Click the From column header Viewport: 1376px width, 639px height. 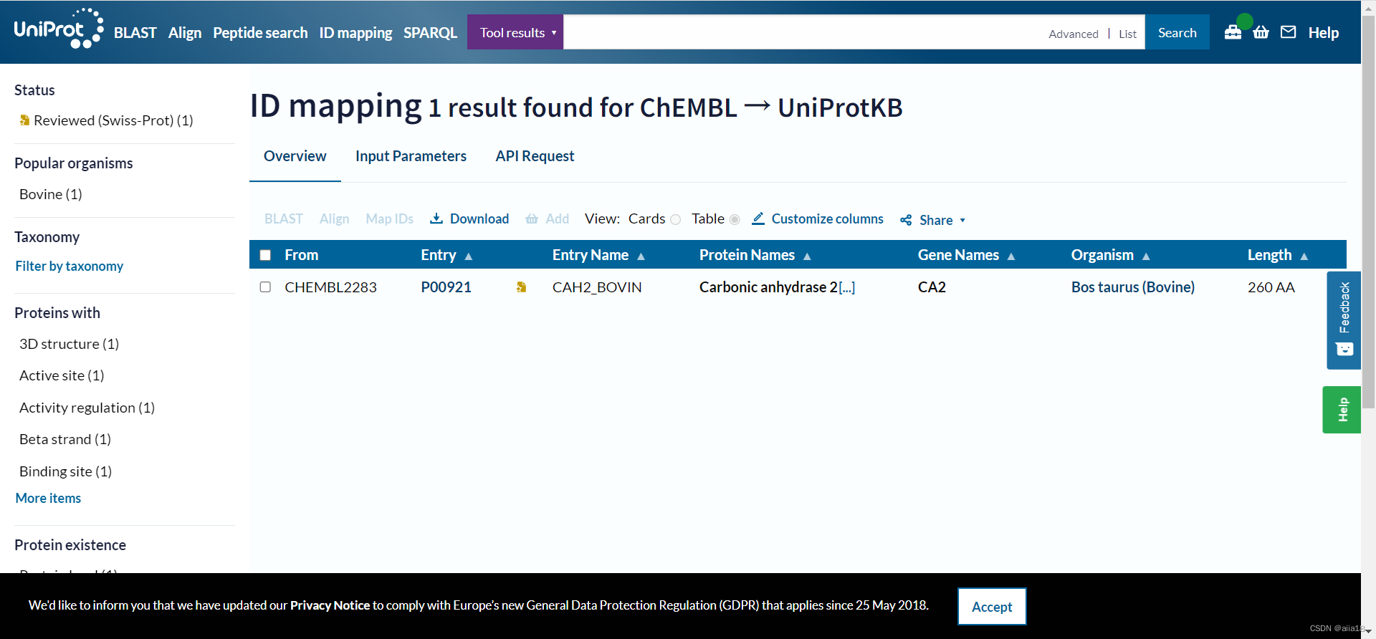(x=301, y=255)
